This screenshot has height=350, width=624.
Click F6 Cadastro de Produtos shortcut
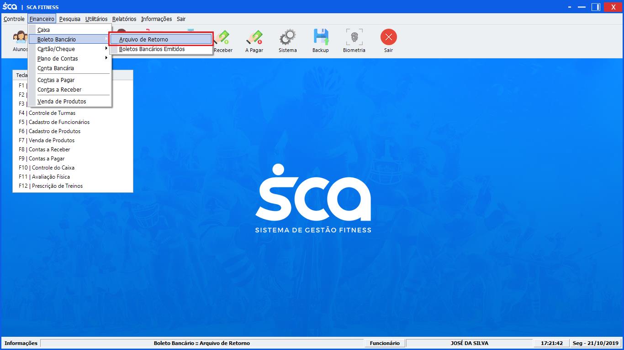(49, 131)
